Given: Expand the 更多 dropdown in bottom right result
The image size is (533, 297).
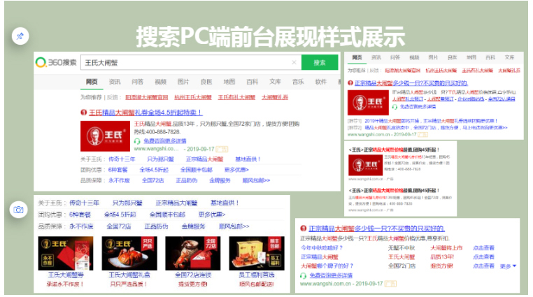Looking at the screenshot, I should coord(509,266).
